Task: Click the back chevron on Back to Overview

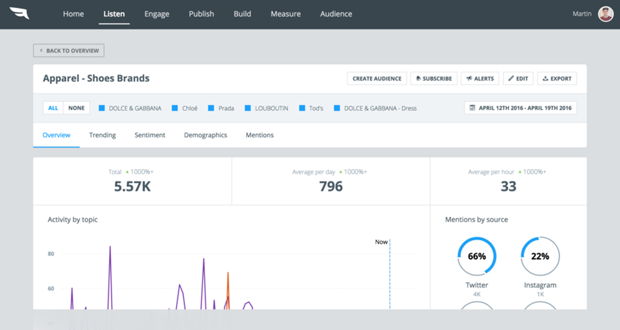Action: [x=41, y=51]
